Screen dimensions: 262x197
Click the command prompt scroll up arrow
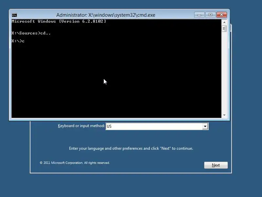point(224,22)
